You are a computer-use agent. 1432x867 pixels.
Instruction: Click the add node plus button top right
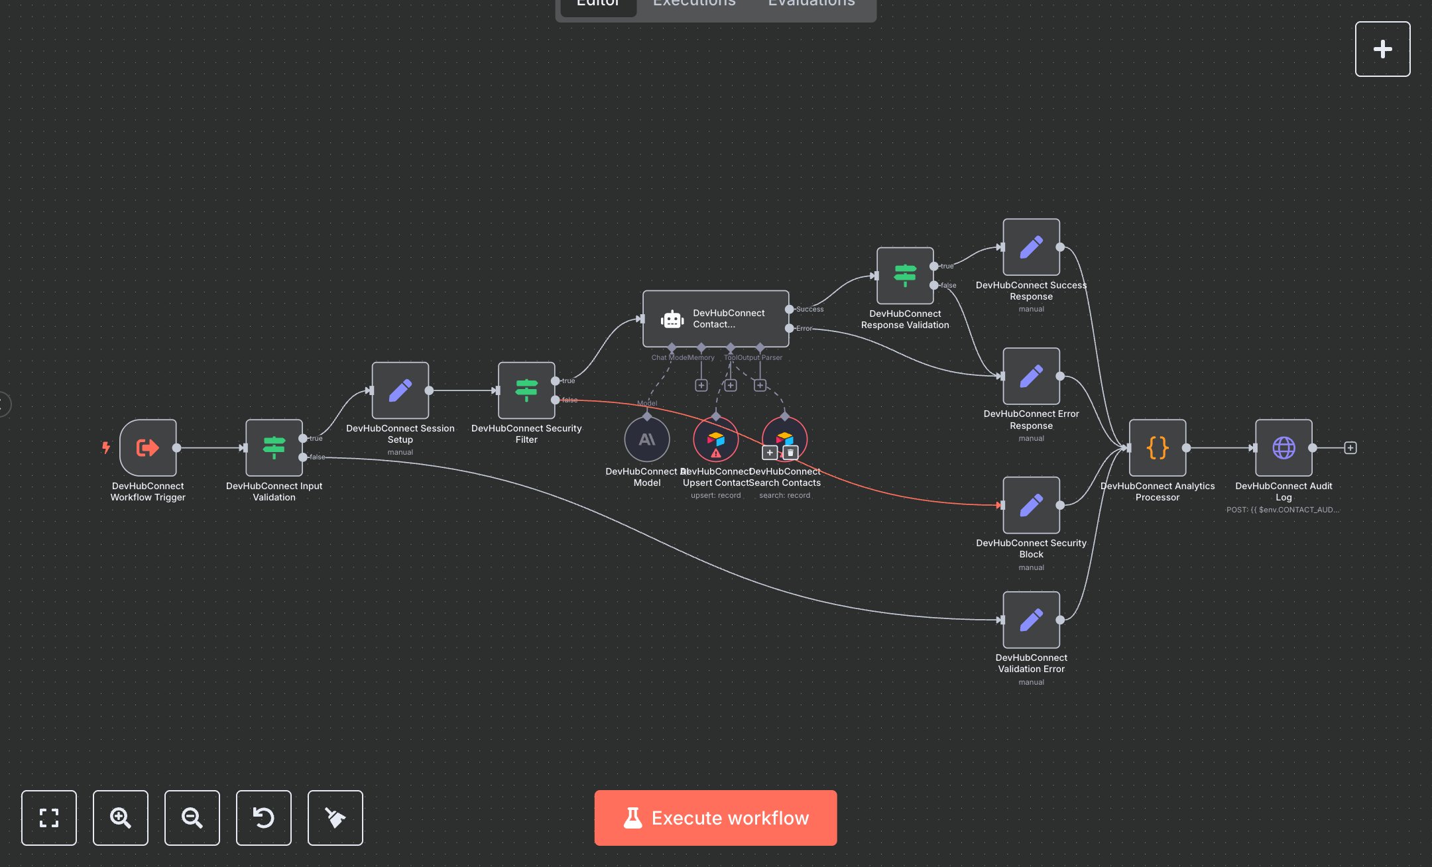coord(1382,49)
